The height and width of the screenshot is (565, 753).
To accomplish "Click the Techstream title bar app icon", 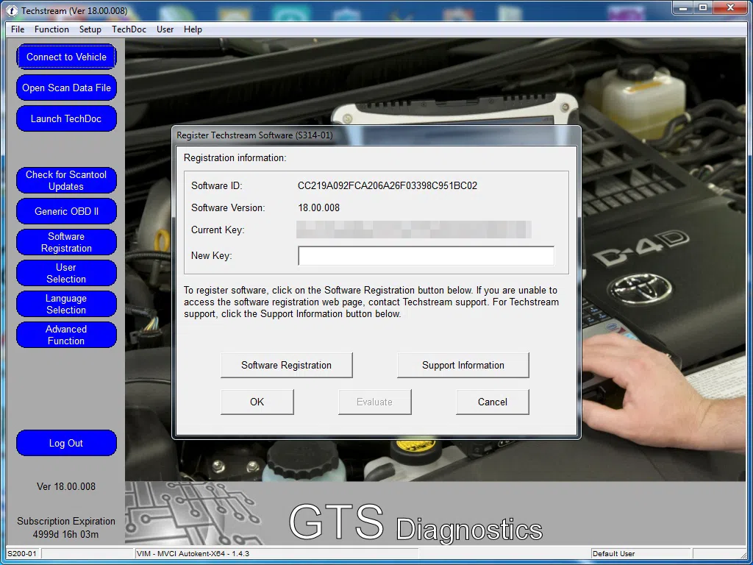I will [x=13, y=11].
